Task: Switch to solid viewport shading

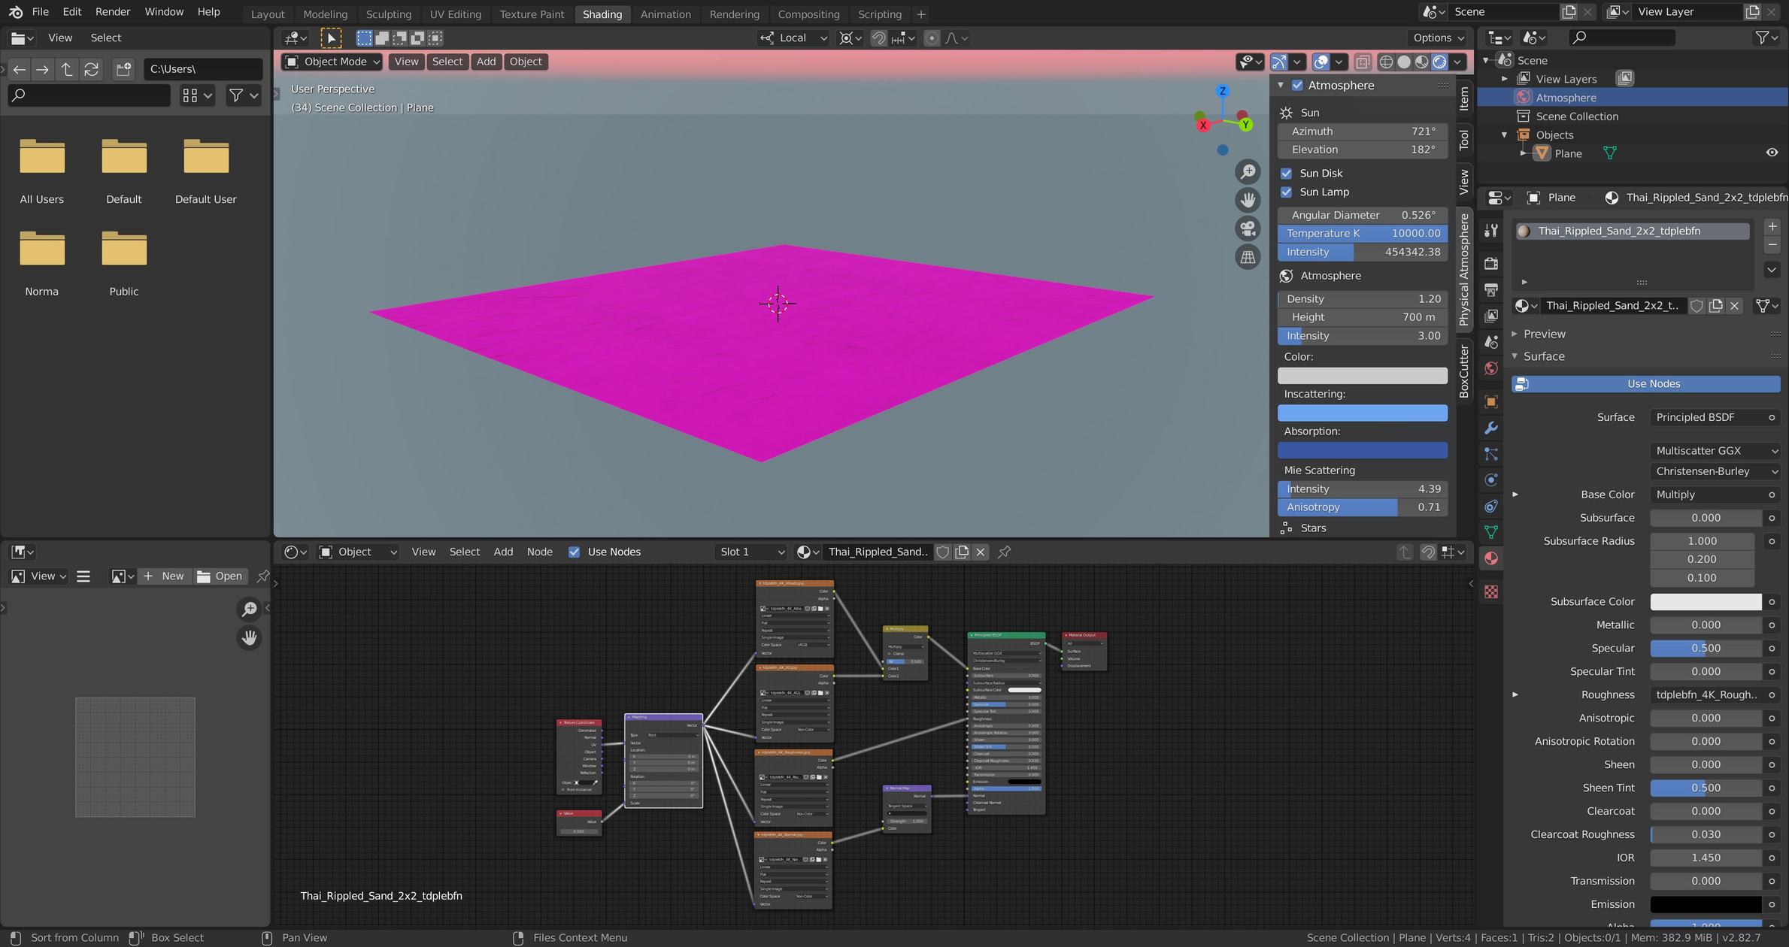Action: click(1404, 62)
